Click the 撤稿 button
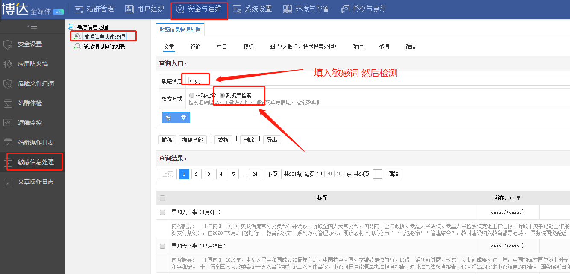Screen dimensions: 570x274 167,140
